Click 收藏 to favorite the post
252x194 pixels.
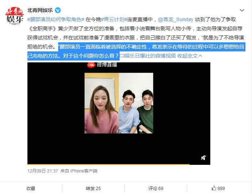click(31, 189)
